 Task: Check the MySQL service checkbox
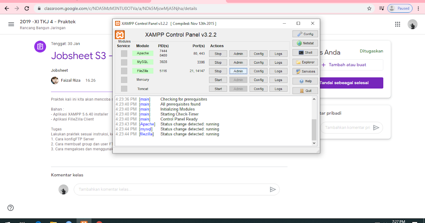(x=123, y=62)
